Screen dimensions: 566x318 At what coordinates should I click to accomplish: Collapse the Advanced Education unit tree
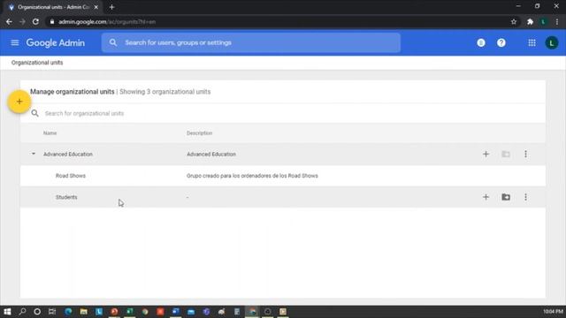point(34,154)
